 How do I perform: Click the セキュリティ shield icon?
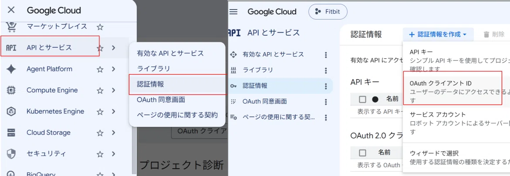pyautogui.click(x=11, y=154)
